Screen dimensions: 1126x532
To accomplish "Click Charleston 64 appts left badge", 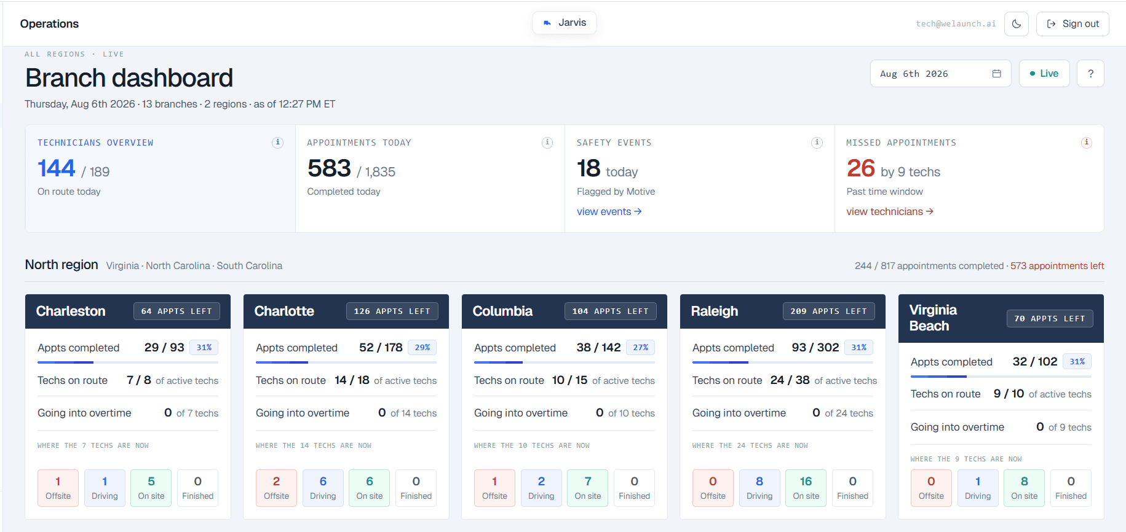I will [176, 311].
